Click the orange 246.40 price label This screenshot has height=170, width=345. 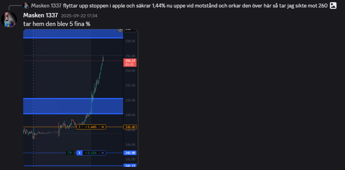[x=130, y=127]
